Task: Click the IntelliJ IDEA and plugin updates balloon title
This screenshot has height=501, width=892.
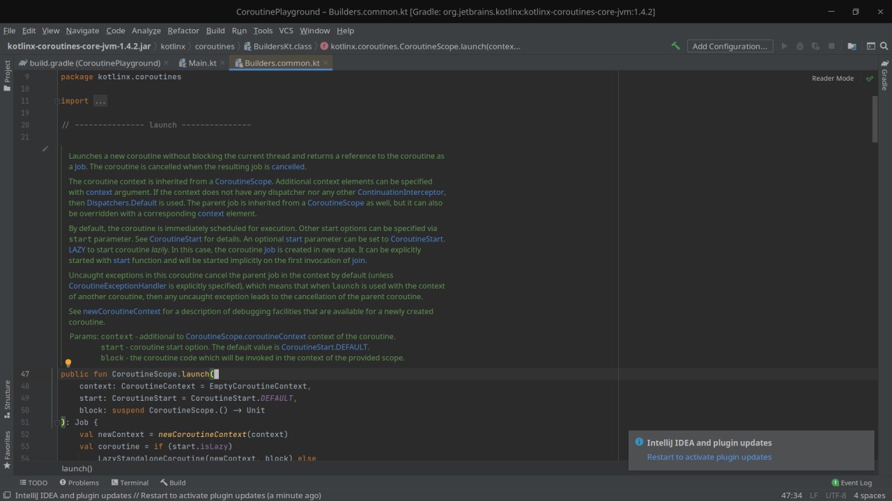Action: coord(709,443)
